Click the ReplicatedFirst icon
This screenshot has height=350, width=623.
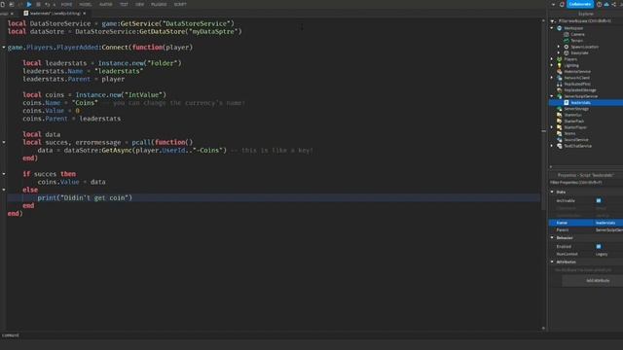coord(560,85)
